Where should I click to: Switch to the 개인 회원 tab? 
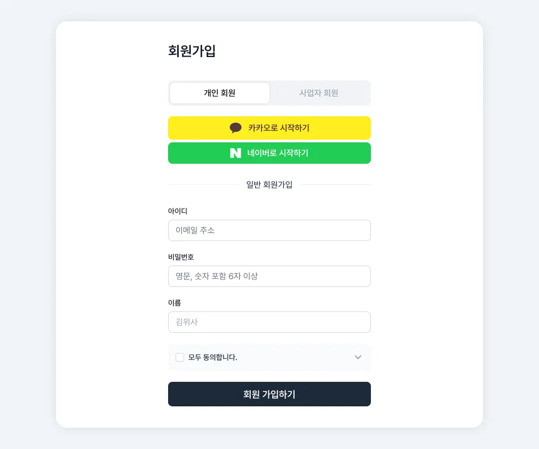[x=219, y=93]
